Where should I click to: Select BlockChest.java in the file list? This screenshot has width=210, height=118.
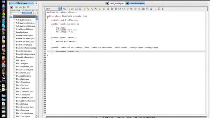tap(23, 82)
